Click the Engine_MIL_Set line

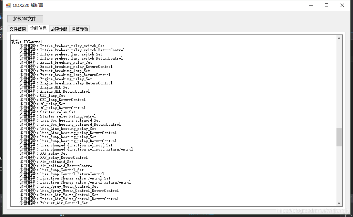(44, 87)
